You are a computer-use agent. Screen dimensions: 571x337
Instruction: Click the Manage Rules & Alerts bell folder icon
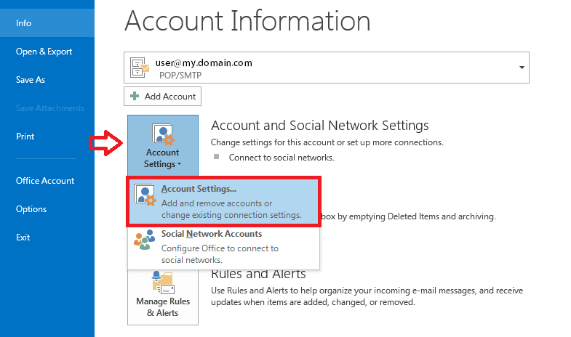pyautogui.click(x=163, y=283)
